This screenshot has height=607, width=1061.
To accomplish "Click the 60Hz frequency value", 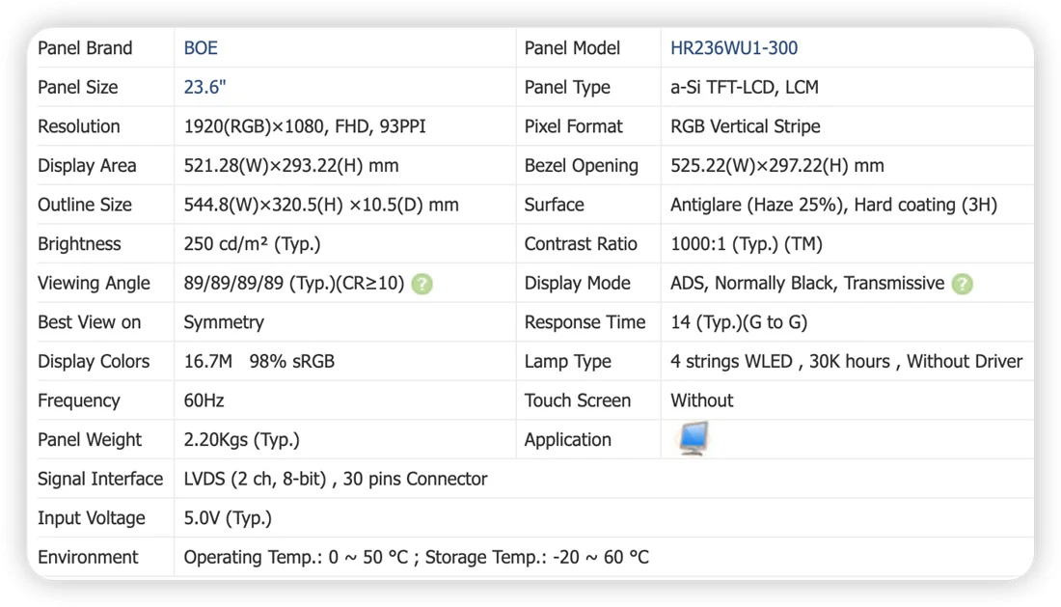I will click(204, 400).
